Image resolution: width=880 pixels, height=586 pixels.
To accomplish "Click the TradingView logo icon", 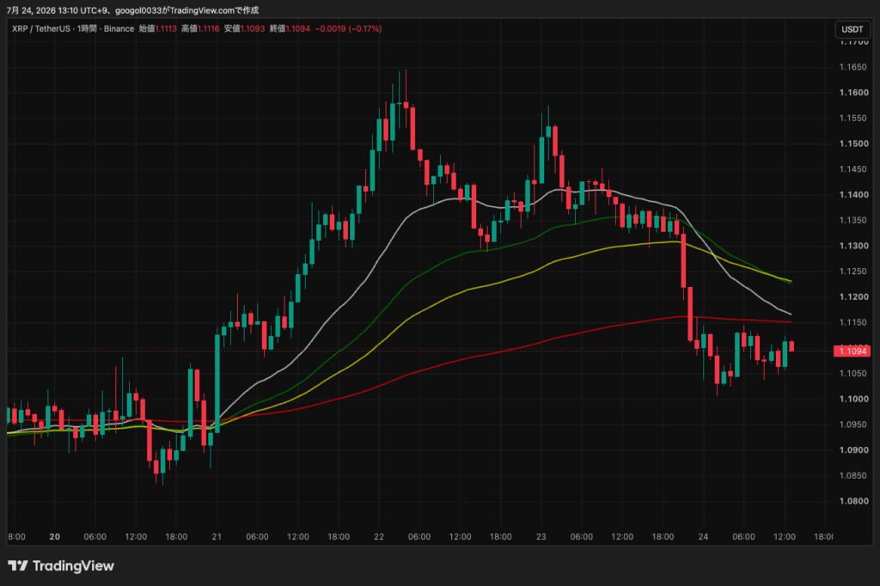I will (x=17, y=565).
